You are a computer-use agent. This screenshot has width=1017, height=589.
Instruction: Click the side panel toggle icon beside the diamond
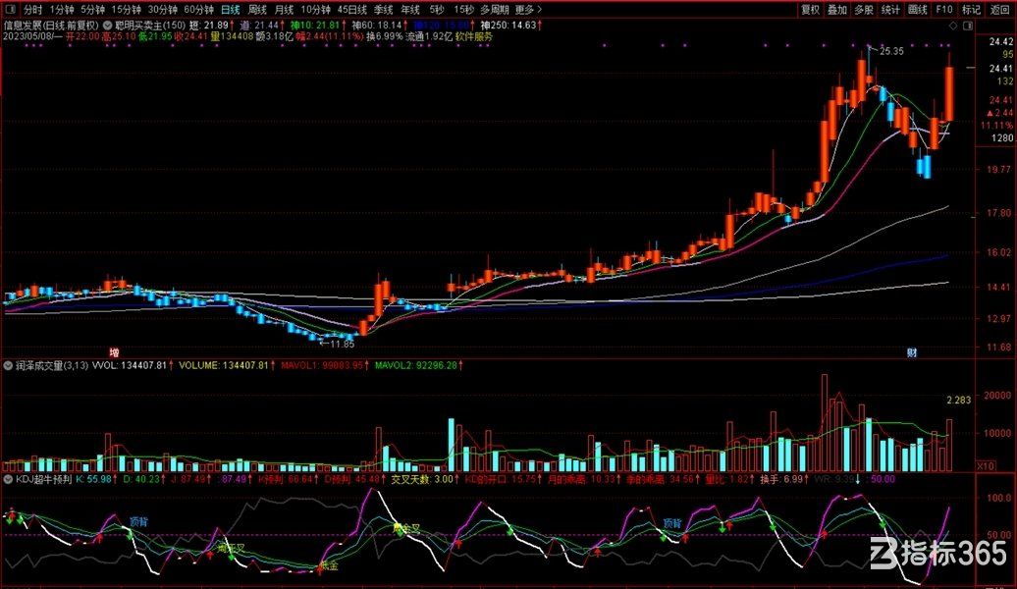pos(968,26)
